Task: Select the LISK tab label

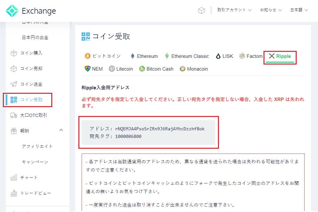Action: point(228,56)
